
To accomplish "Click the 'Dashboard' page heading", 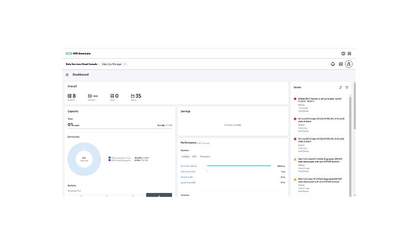I will point(81,75).
